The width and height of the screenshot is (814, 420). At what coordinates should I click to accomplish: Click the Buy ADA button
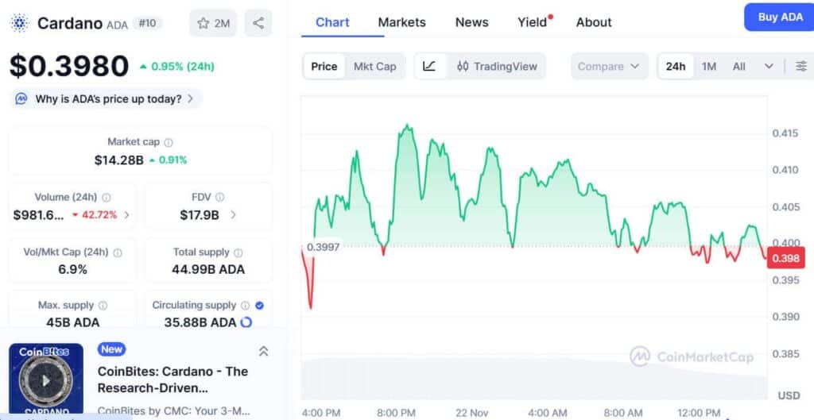tap(780, 17)
